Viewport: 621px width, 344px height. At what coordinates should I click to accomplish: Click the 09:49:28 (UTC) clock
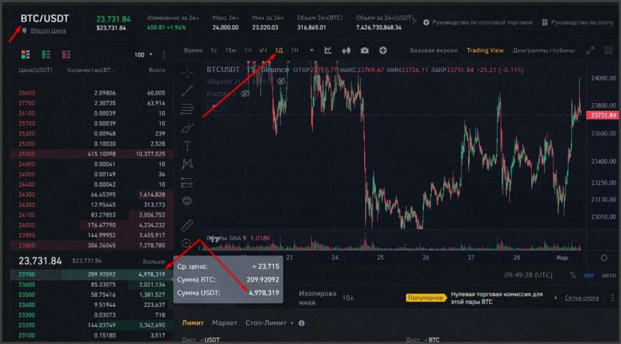click(529, 275)
